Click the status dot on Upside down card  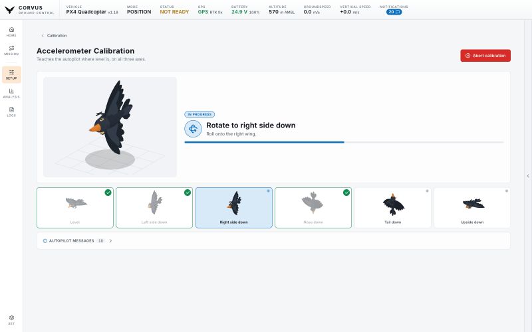(x=506, y=191)
